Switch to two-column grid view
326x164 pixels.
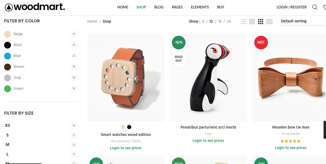(x=252, y=21)
